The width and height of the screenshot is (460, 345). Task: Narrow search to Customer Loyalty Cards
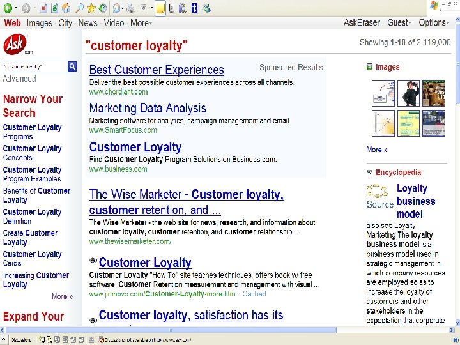click(x=33, y=259)
